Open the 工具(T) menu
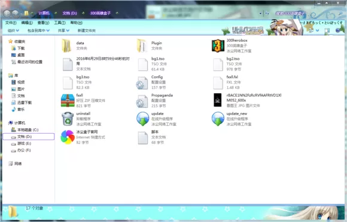Image resolution: width=347 pixels, height=222 pixels. [60, 23]
